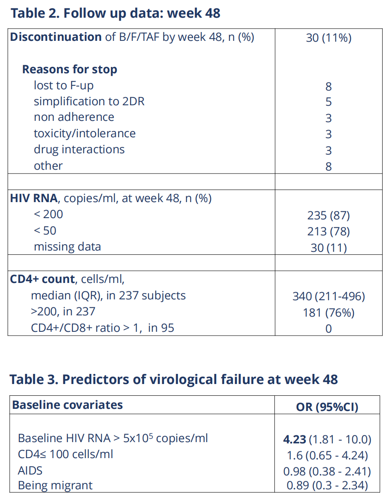The image size is (386, 496).
Task: Click the simplification to 2DR text
Action: click(89, 101)
